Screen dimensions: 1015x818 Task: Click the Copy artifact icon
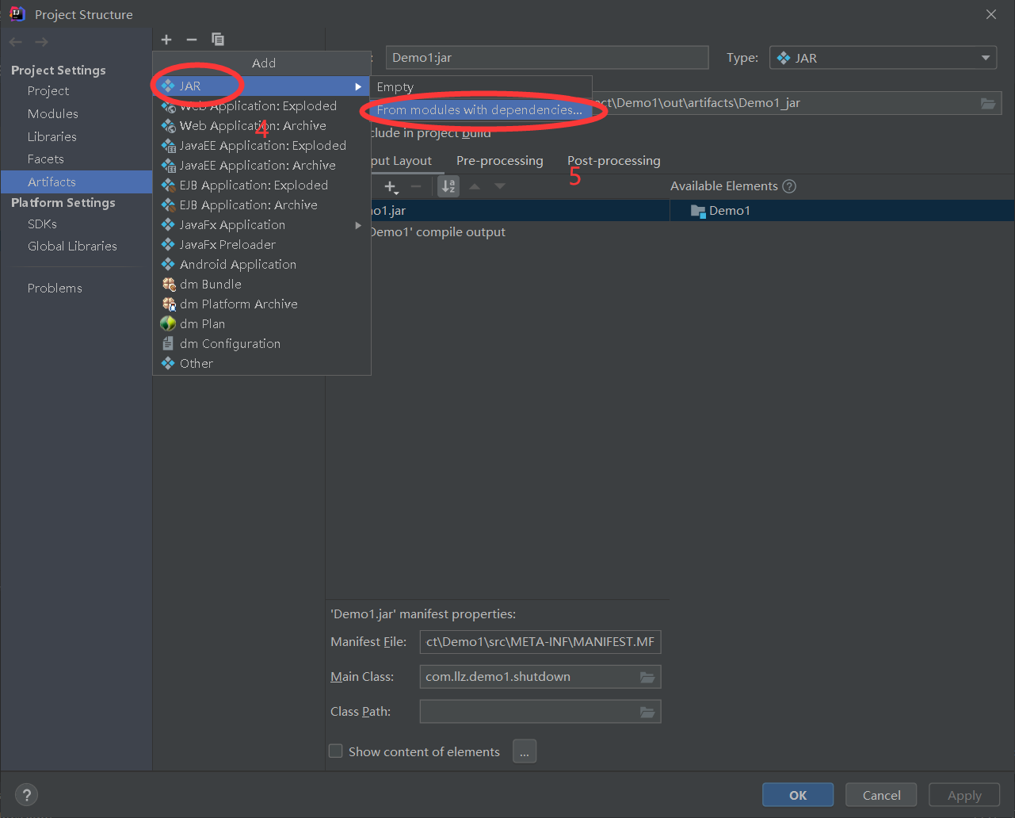pyautogui.click(x=218, y=40)
